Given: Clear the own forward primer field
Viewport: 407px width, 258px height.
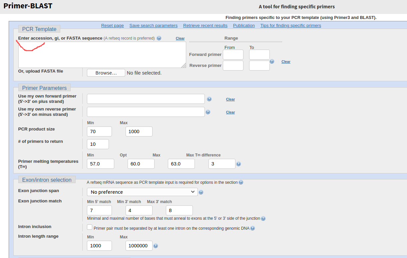Looking at the screenshot, I should pos(230,99).
